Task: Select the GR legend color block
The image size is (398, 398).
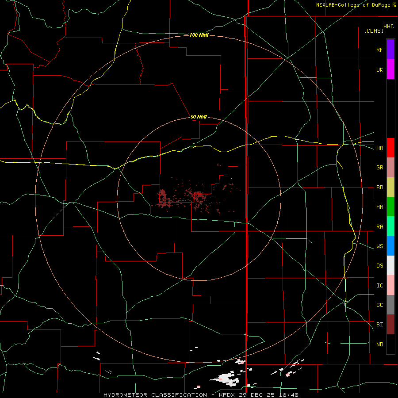Action: pos(390,168)
